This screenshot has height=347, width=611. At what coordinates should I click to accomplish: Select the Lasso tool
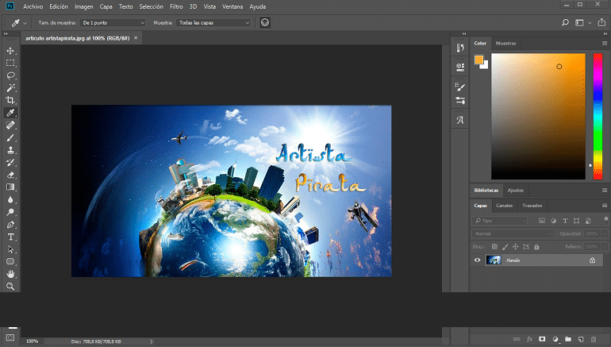tap(11, 75)
